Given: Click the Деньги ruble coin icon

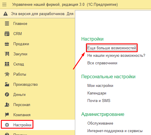Looking at the screenshot, I should click(7, 94).
